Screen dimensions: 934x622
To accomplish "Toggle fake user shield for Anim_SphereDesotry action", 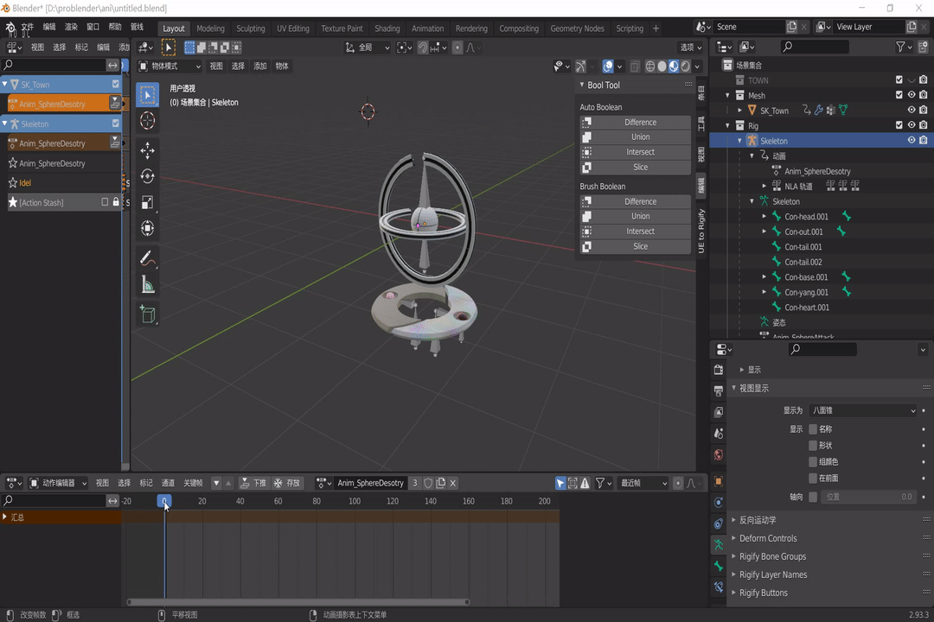I will (x=428, y=483).
